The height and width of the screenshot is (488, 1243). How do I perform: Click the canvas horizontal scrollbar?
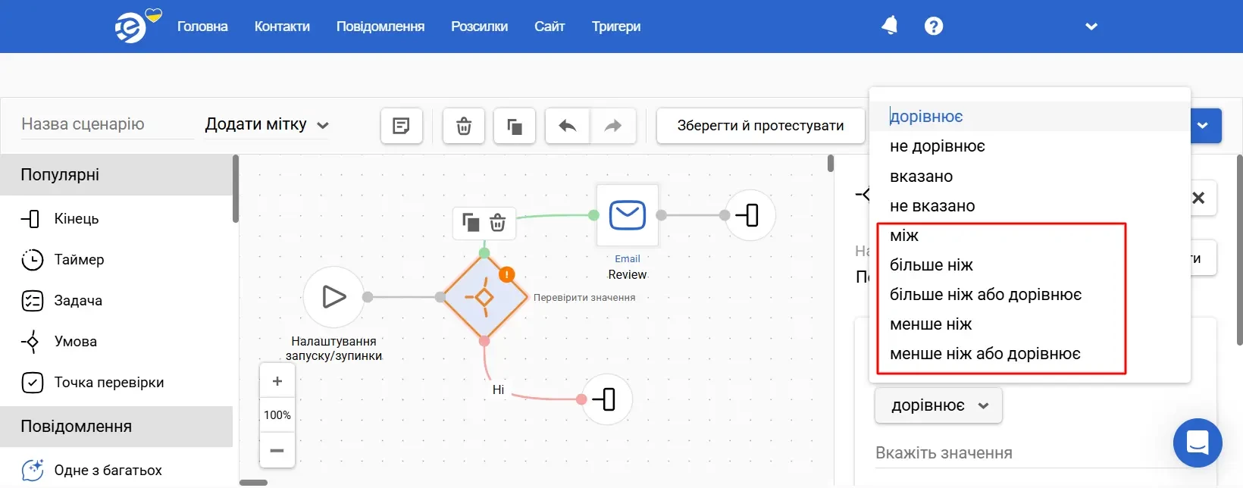(x=253, y=482)
